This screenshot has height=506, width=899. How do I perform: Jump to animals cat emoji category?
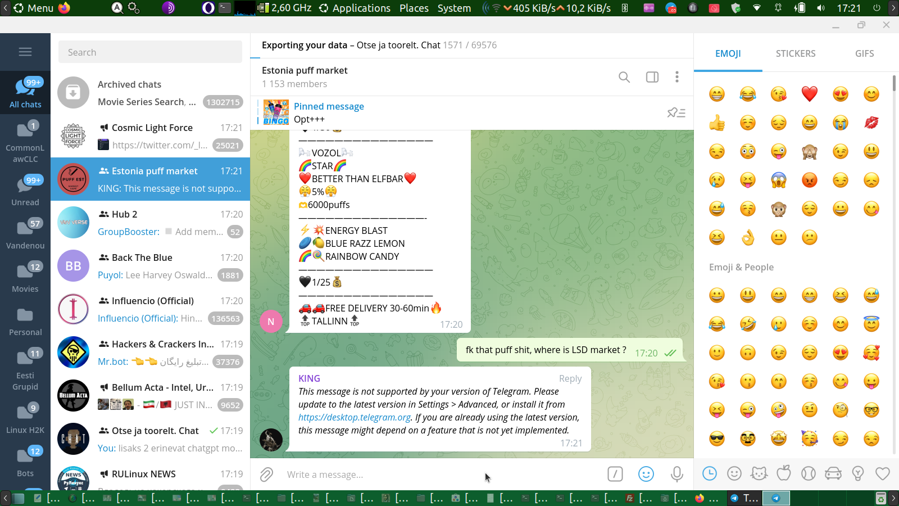click(759, 474)
